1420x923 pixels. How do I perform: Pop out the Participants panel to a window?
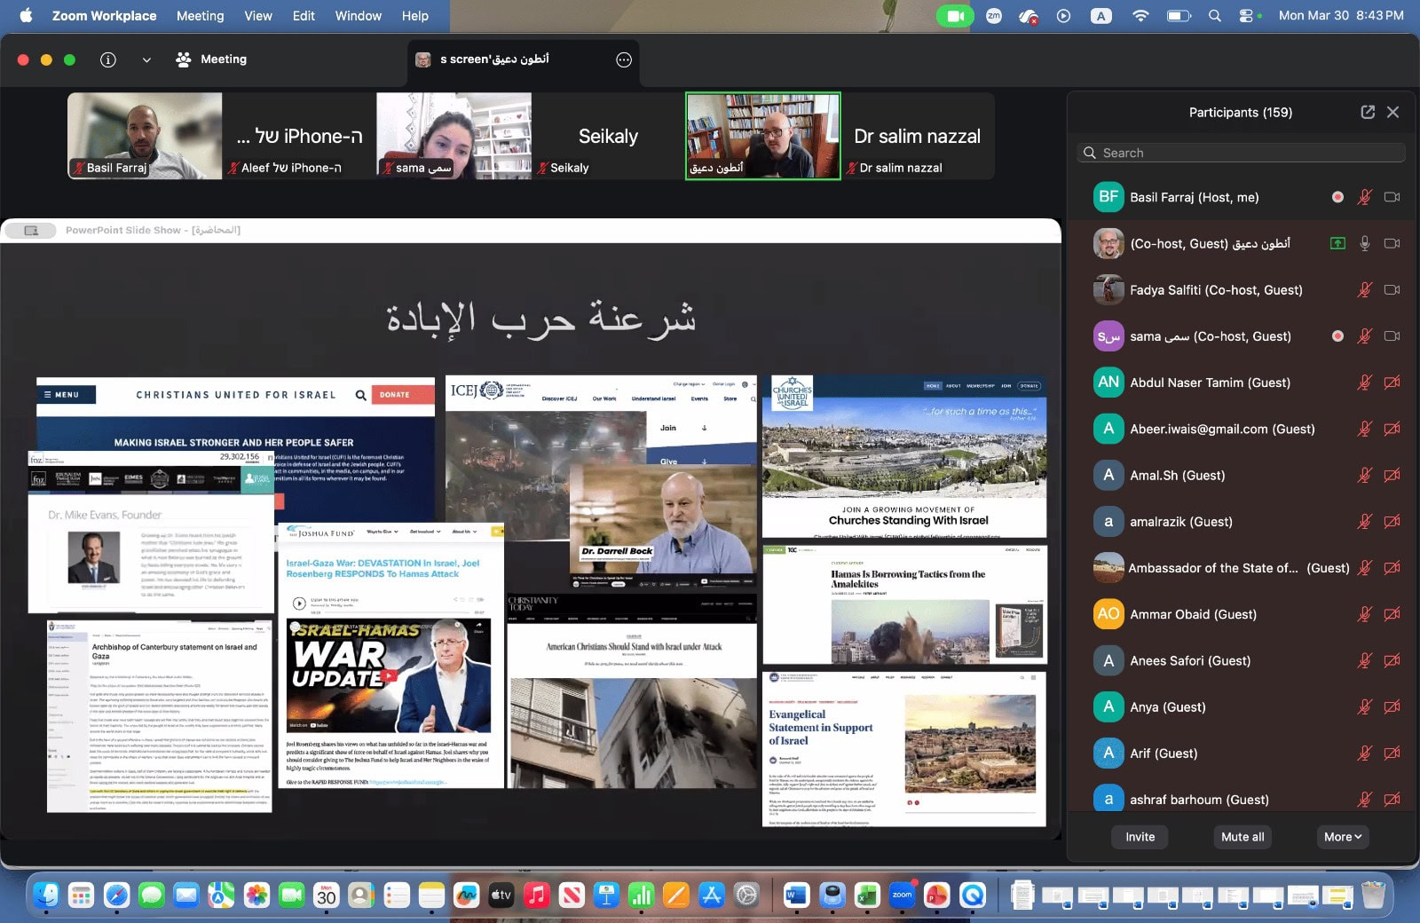tap(1365, 112)
